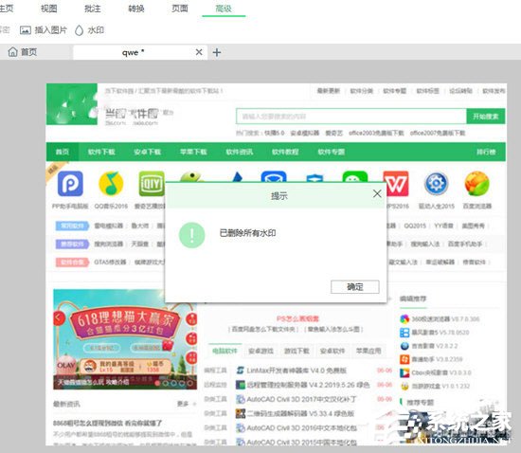The image size is (521, 453).
Task: Click the PP助手 blue P icon
Action: [70, 184]
